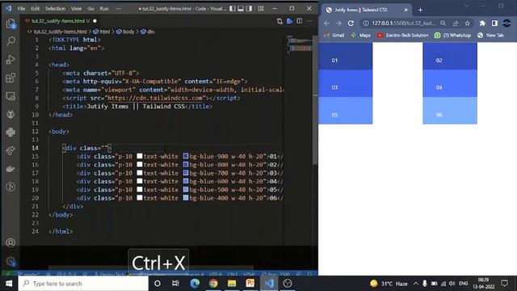Screen dimensions: 517x291
Task: Go back in the Chrome browser
Action: click(326, 23)
